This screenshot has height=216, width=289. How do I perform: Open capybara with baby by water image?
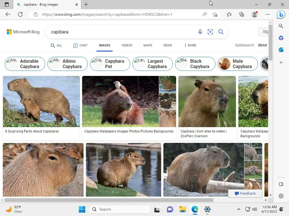click(x=41, y=101)
